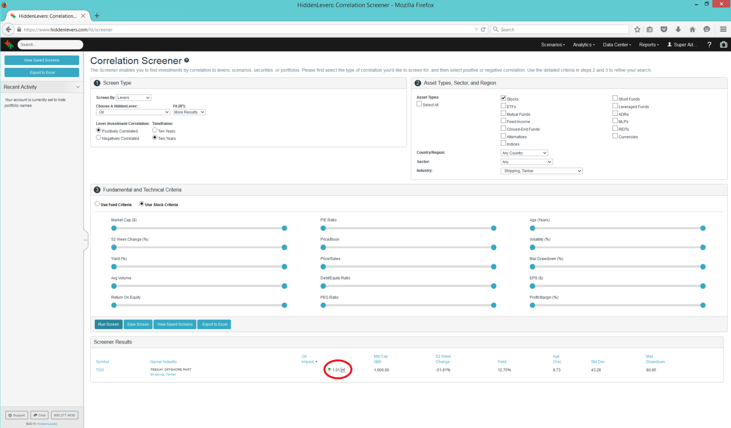Enable the Mutual Funds checkbox

pyautogui.click(x=503, y=113)
